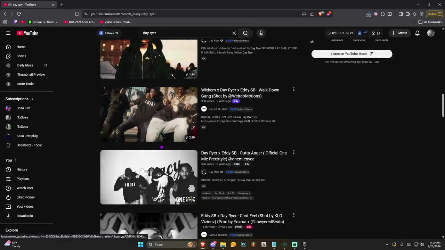Click Listen on YouTube Music button
Screen dimensions: 445x250
point(352,54)
